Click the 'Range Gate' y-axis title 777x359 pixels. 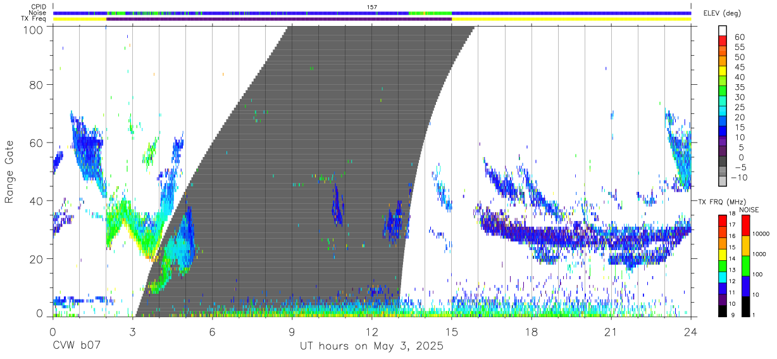click(9, 173)
